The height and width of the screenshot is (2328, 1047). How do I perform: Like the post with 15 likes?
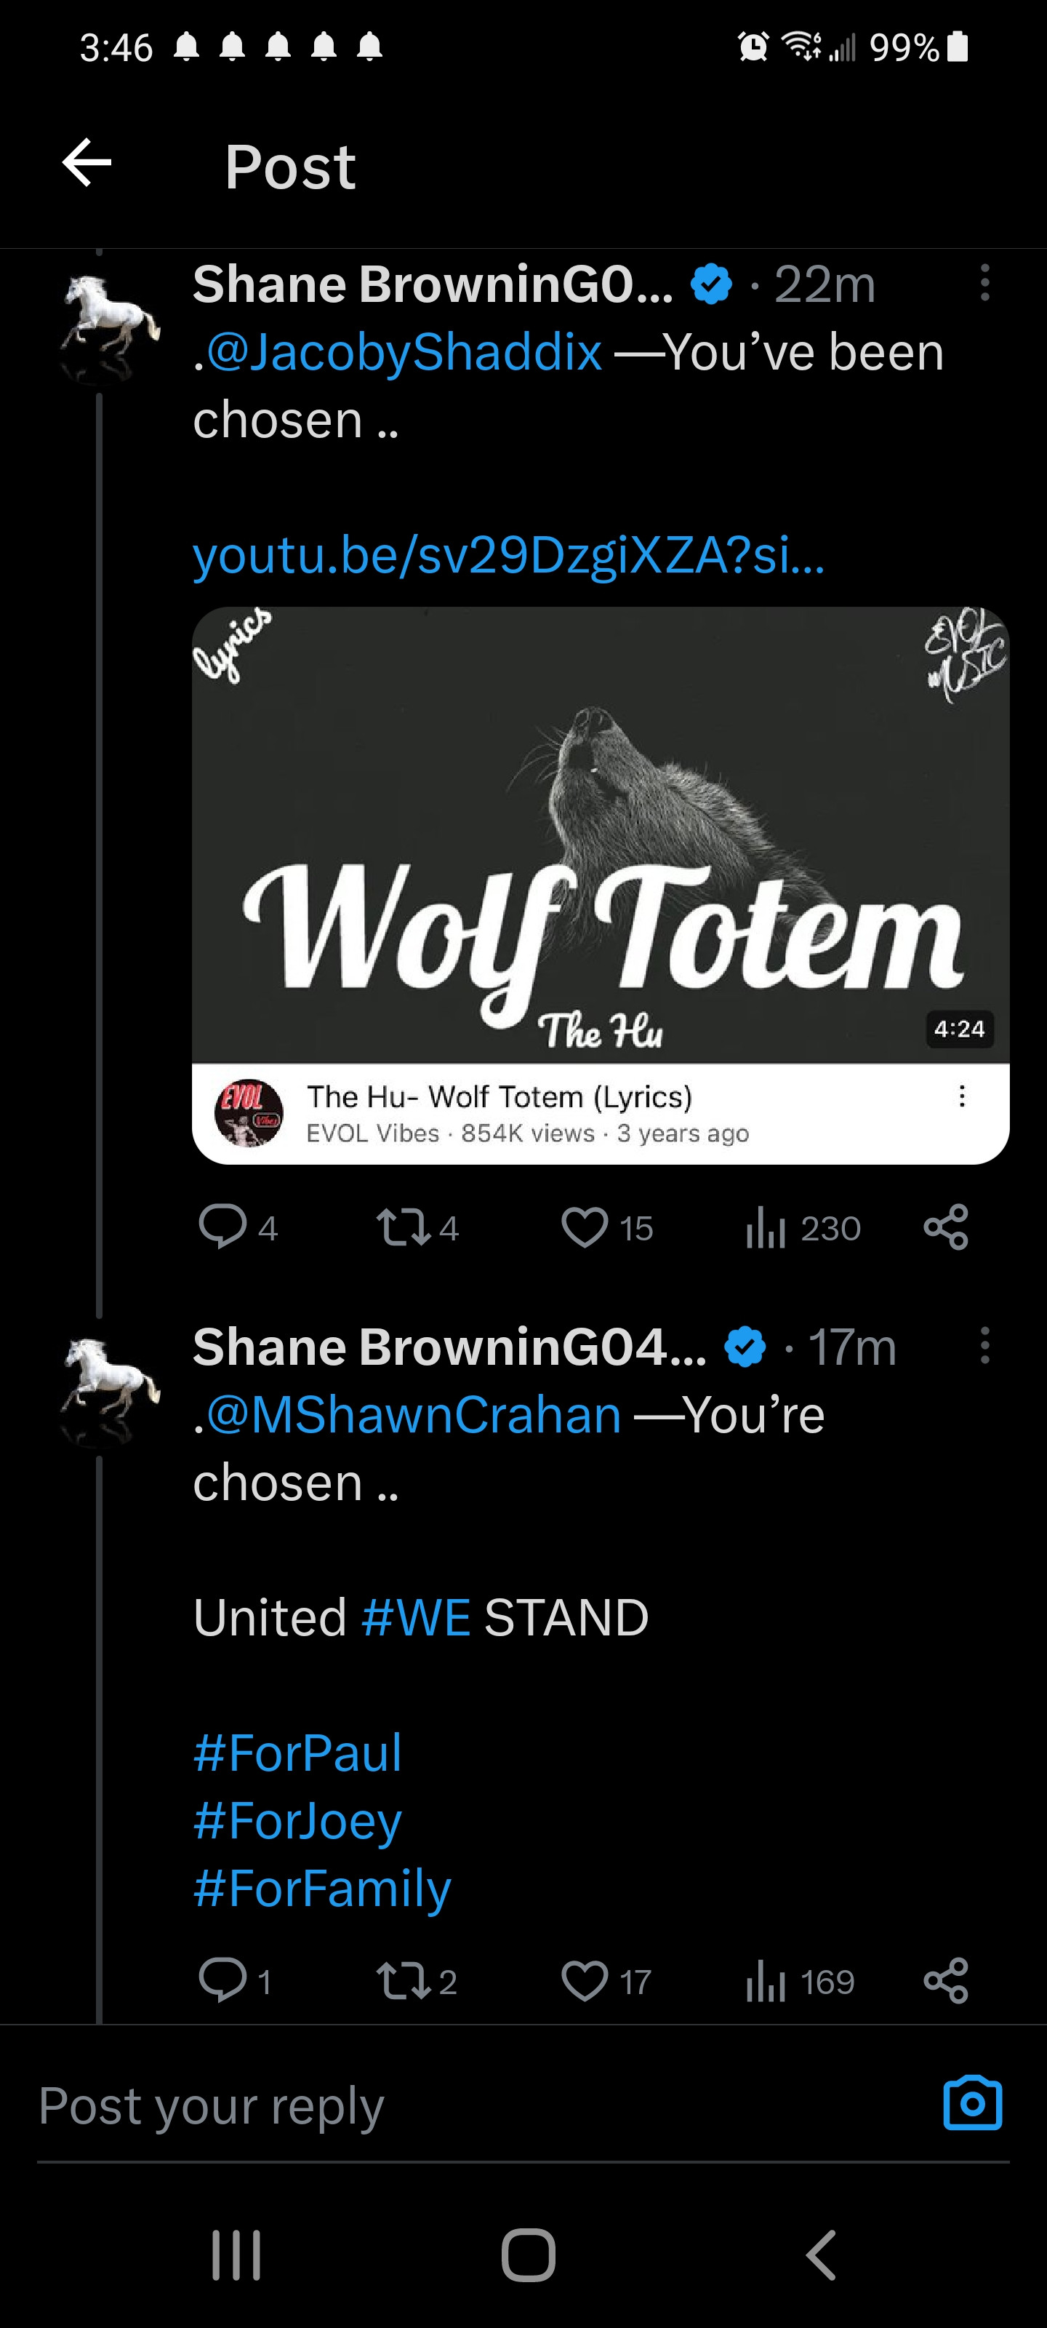coord(585,1227)
